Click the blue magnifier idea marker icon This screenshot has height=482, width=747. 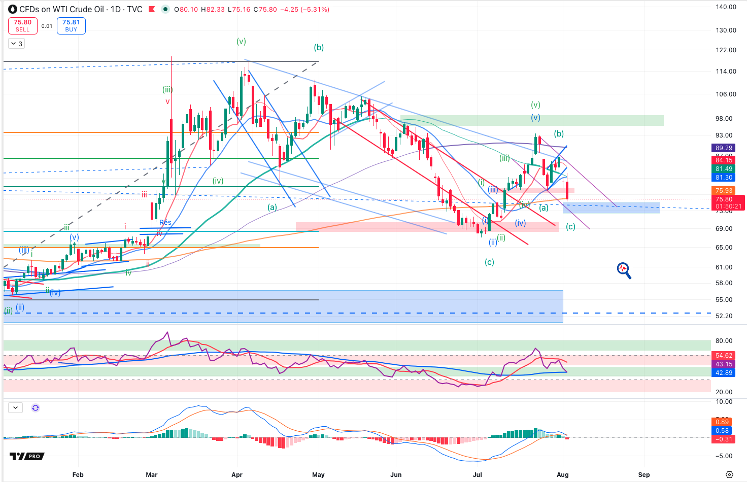pos(624,270)
